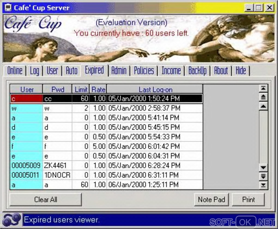Click password cell ZK4461
This screenshot has width=278, height=229.
[x=58, y=166]
